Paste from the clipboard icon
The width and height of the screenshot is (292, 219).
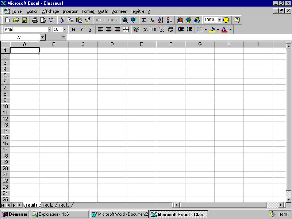pos(79,20)
